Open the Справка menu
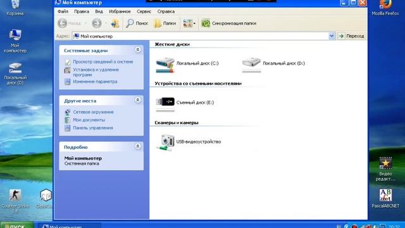 pos(166,11)
